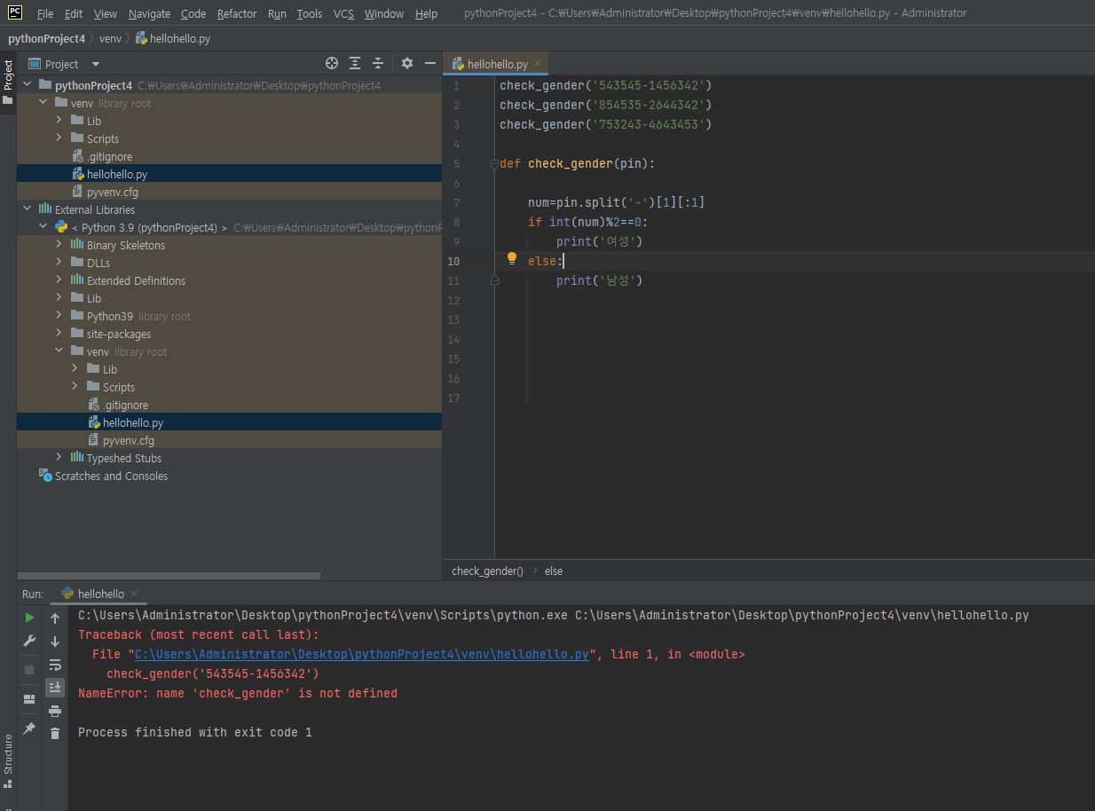1095x811 pixels.
Task: Select pyvenv.cfg under External Libraries venv
Action: pos(129,440)
